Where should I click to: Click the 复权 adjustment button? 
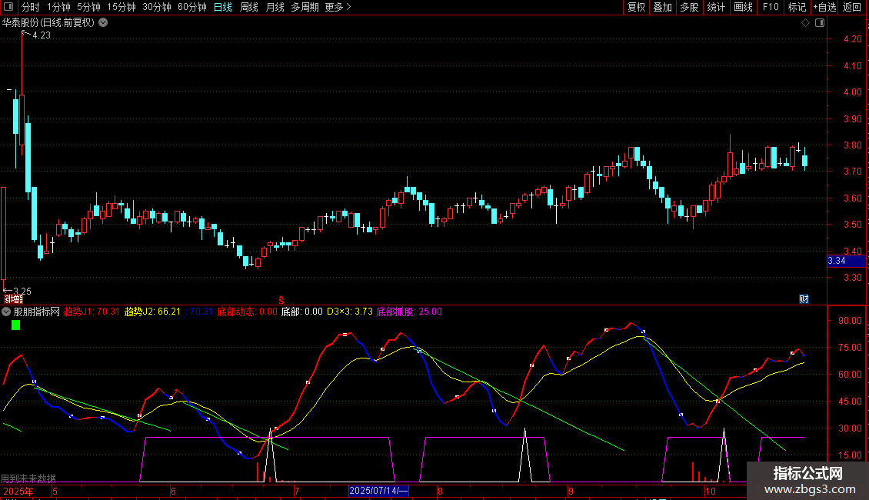(x=636, y=7)
